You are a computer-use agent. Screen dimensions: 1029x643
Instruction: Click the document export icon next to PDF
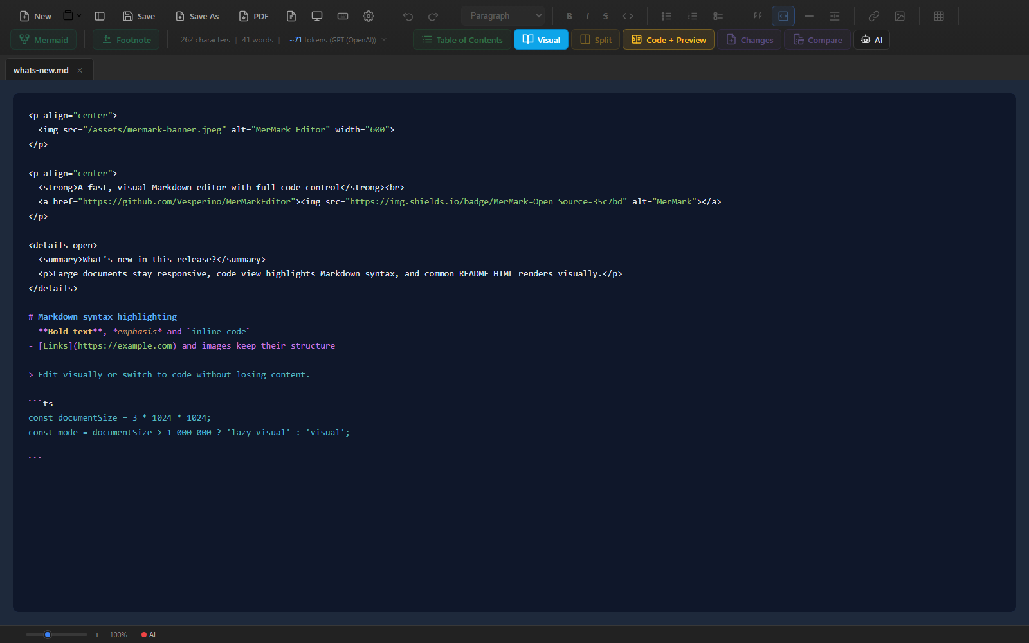pos(291,16)
